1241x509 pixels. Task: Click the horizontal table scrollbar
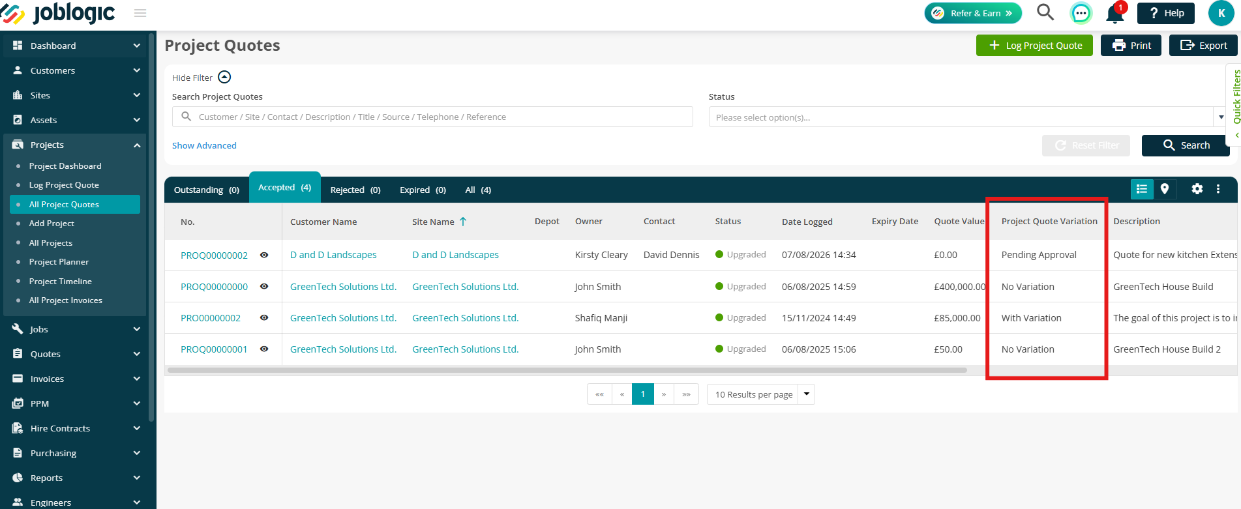pyautogui.click(x=567, y=370)
